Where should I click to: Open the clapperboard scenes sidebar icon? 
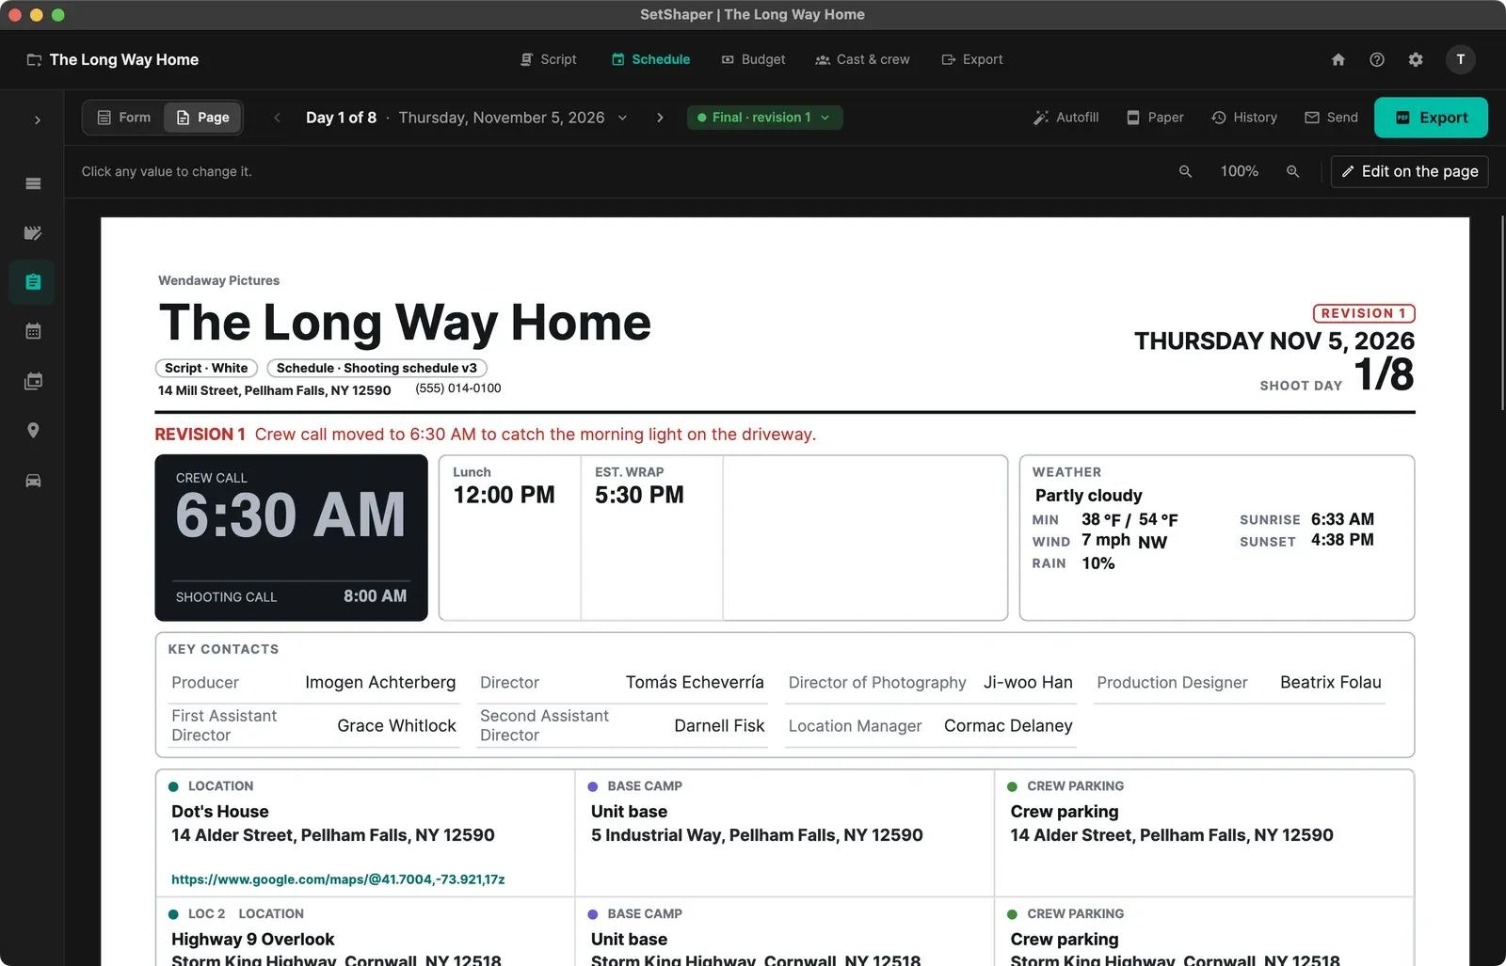click(x=33, y=232)
